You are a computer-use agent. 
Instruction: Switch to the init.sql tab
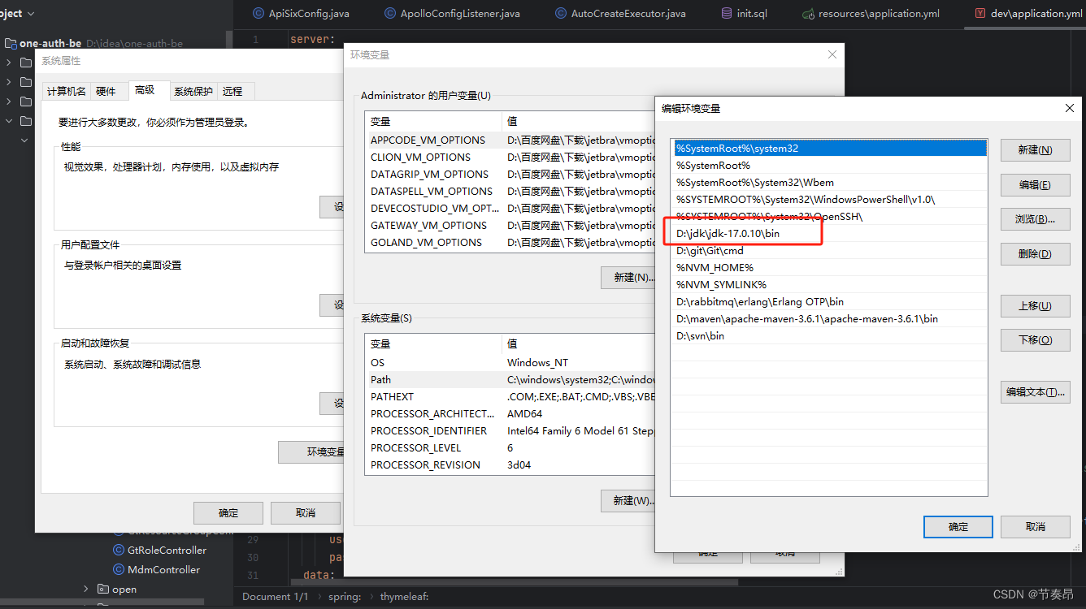[x=744, y=13]
